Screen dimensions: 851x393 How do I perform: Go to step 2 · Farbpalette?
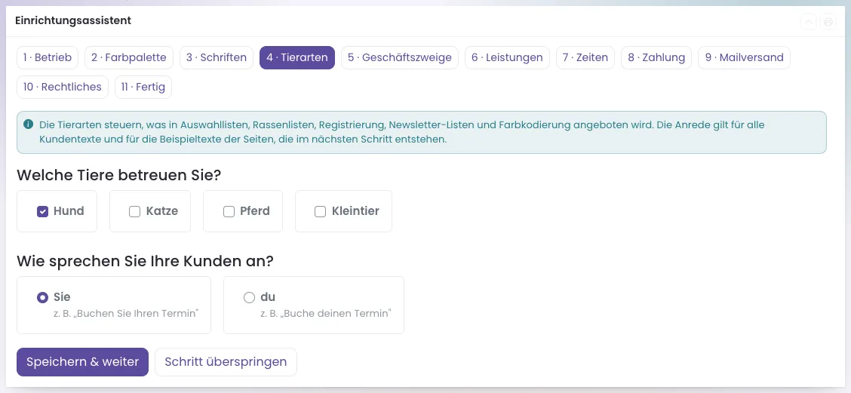click(129, 57)
